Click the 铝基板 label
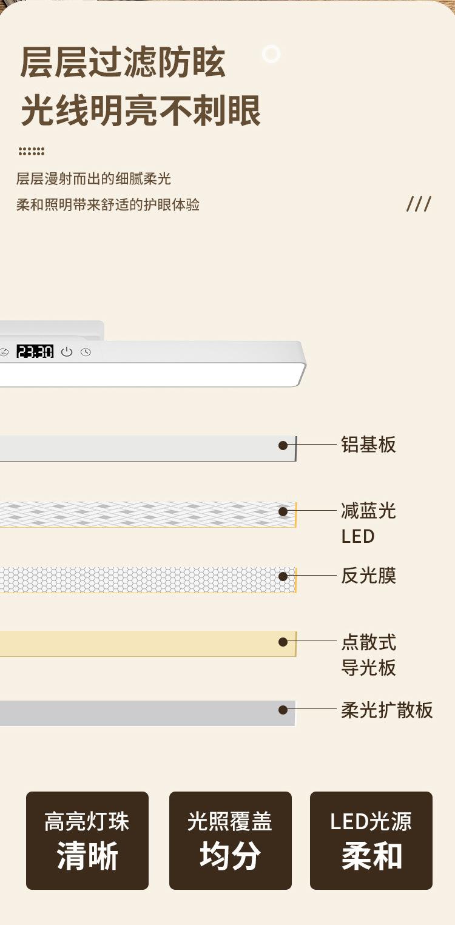The image size is (455, 925). [x=368, y=445]
